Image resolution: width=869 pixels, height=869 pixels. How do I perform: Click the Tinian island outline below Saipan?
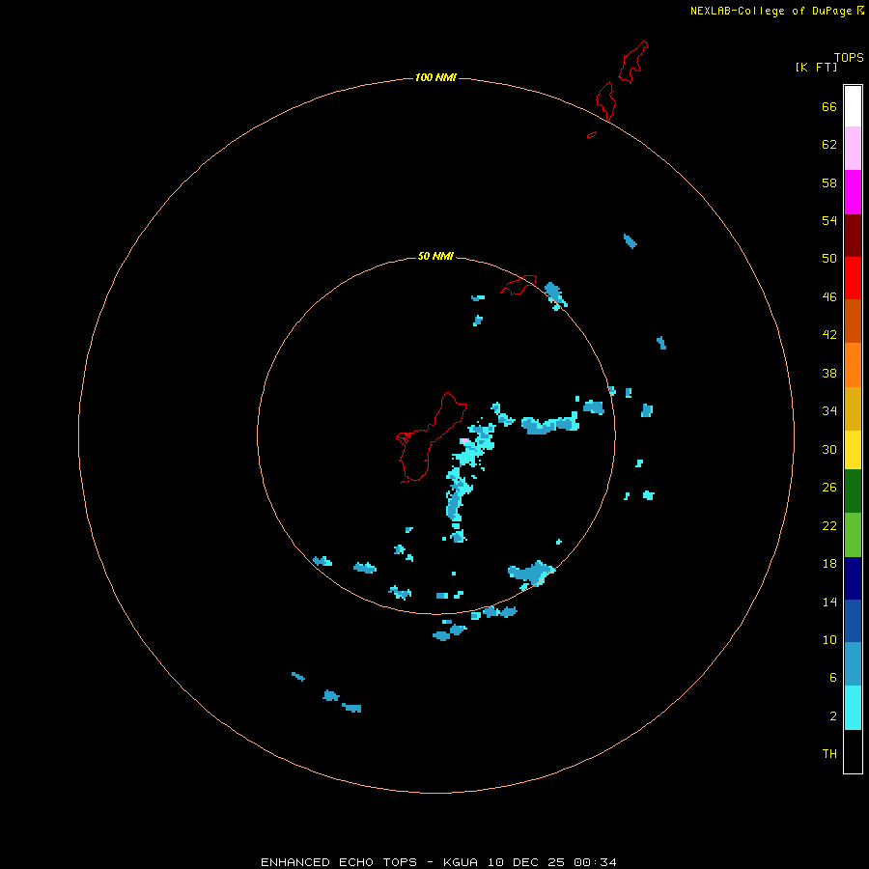coord(605,100)
